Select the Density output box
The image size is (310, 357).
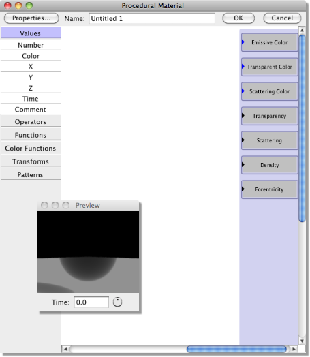click(270, 165)
